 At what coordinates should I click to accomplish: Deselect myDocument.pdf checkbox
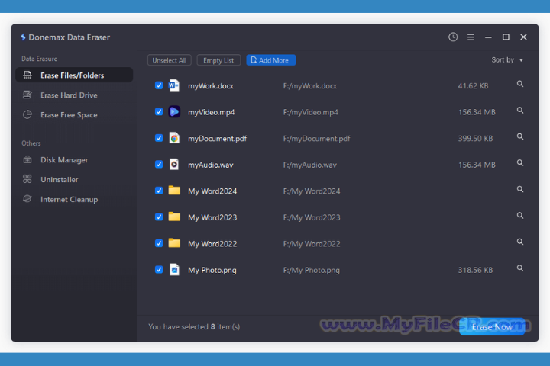[x=159, y=138]
